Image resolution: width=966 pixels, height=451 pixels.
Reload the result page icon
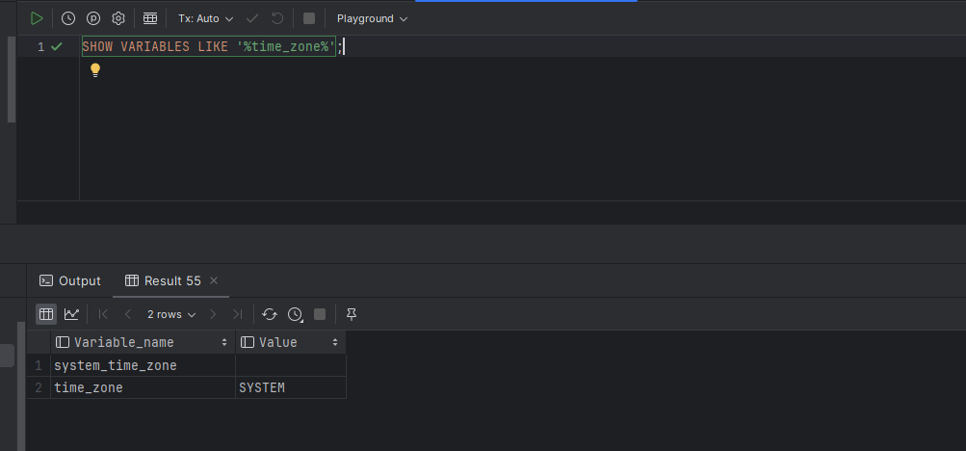[x=270, y=314]
